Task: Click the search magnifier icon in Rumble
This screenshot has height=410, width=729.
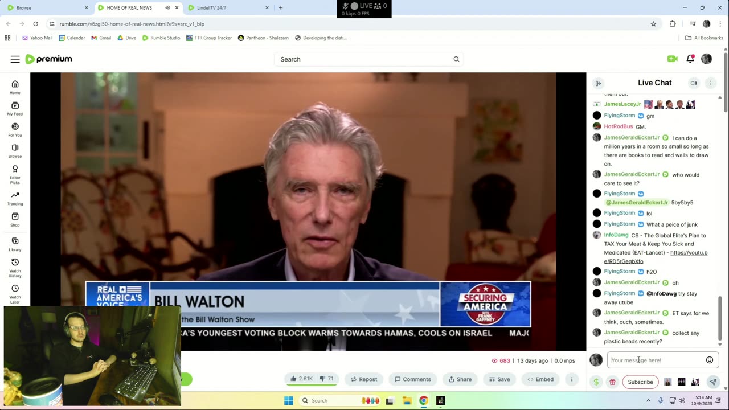Action: [x=456, y=59]
